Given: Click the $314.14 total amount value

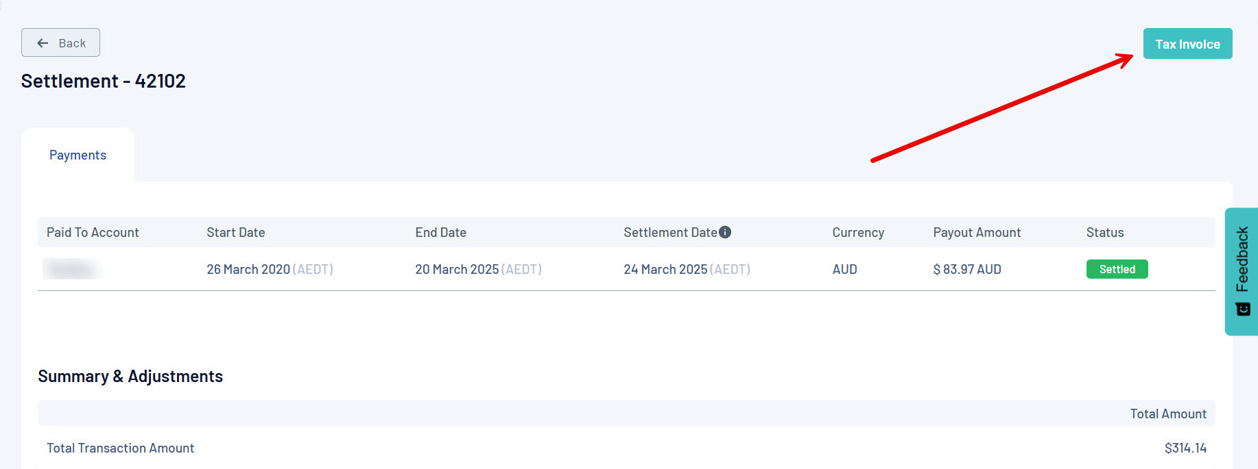Looking at the screenshot, I should tap(1185, 448).
